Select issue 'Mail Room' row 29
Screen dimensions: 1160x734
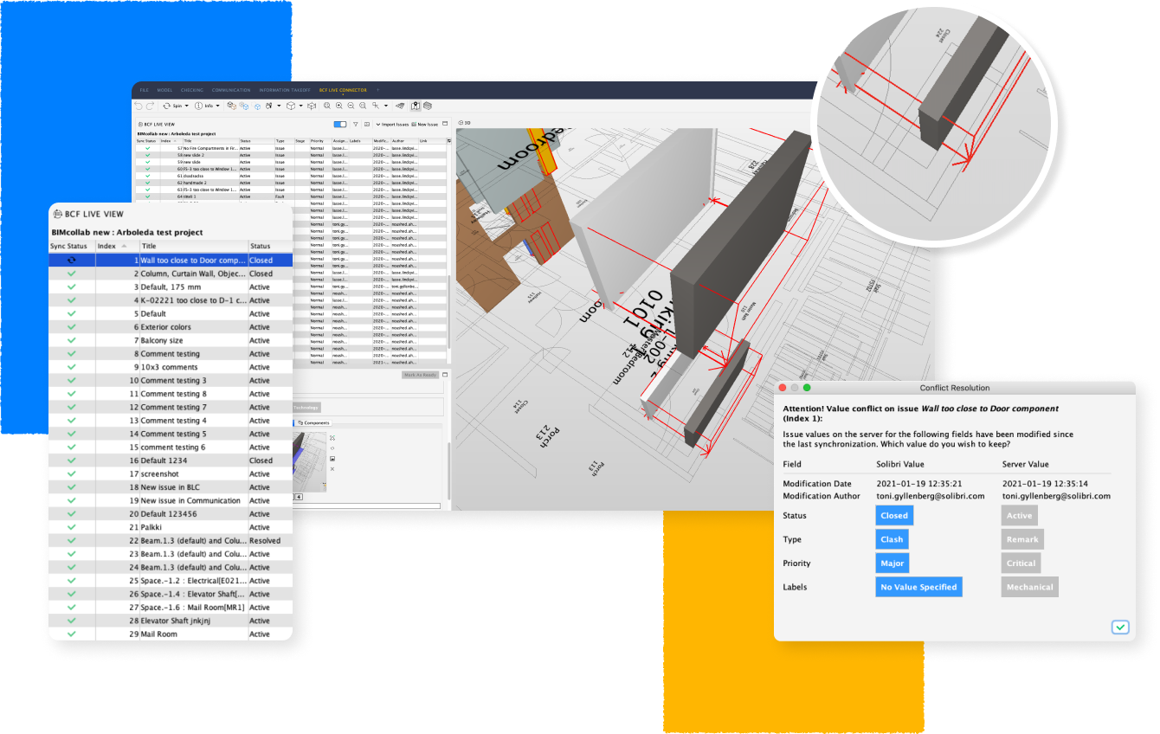coord(171,634)
